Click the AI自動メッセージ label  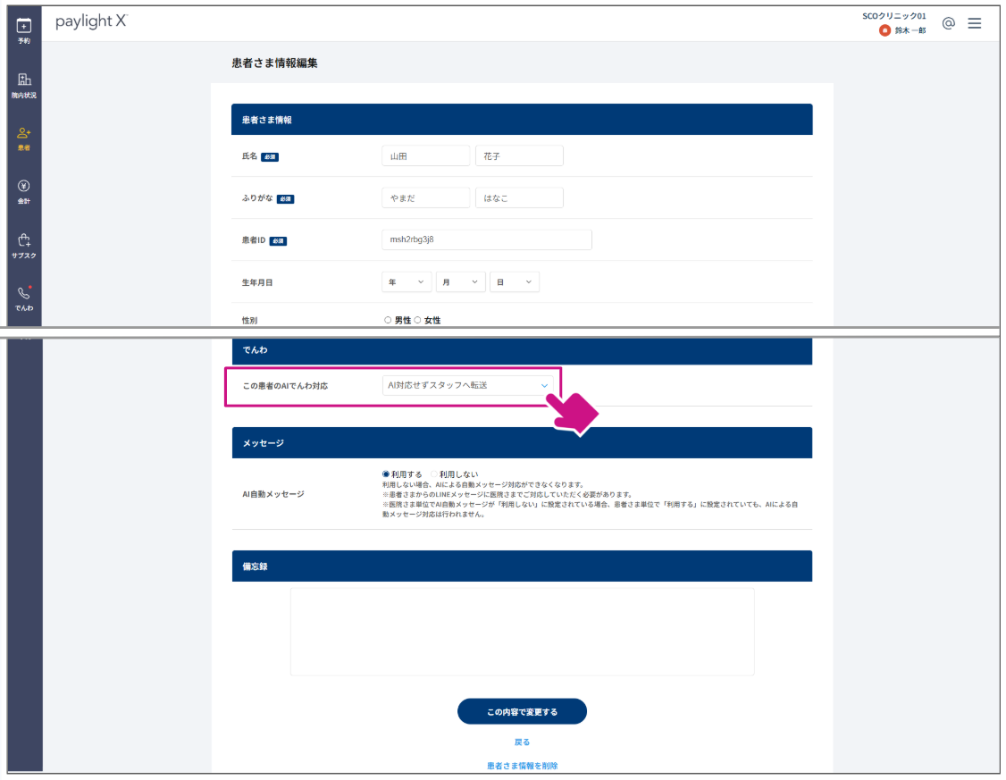(273, 494)
